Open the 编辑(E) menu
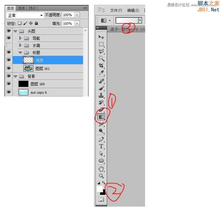Viewport: 221px width, 210px height. click(133, 11)
